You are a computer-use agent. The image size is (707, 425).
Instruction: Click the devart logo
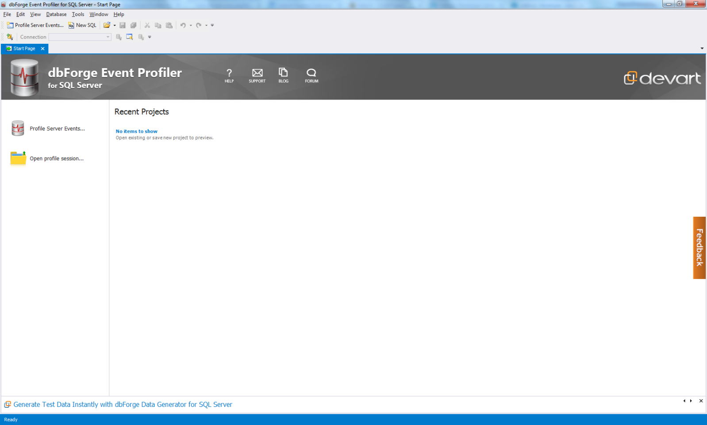662,78
